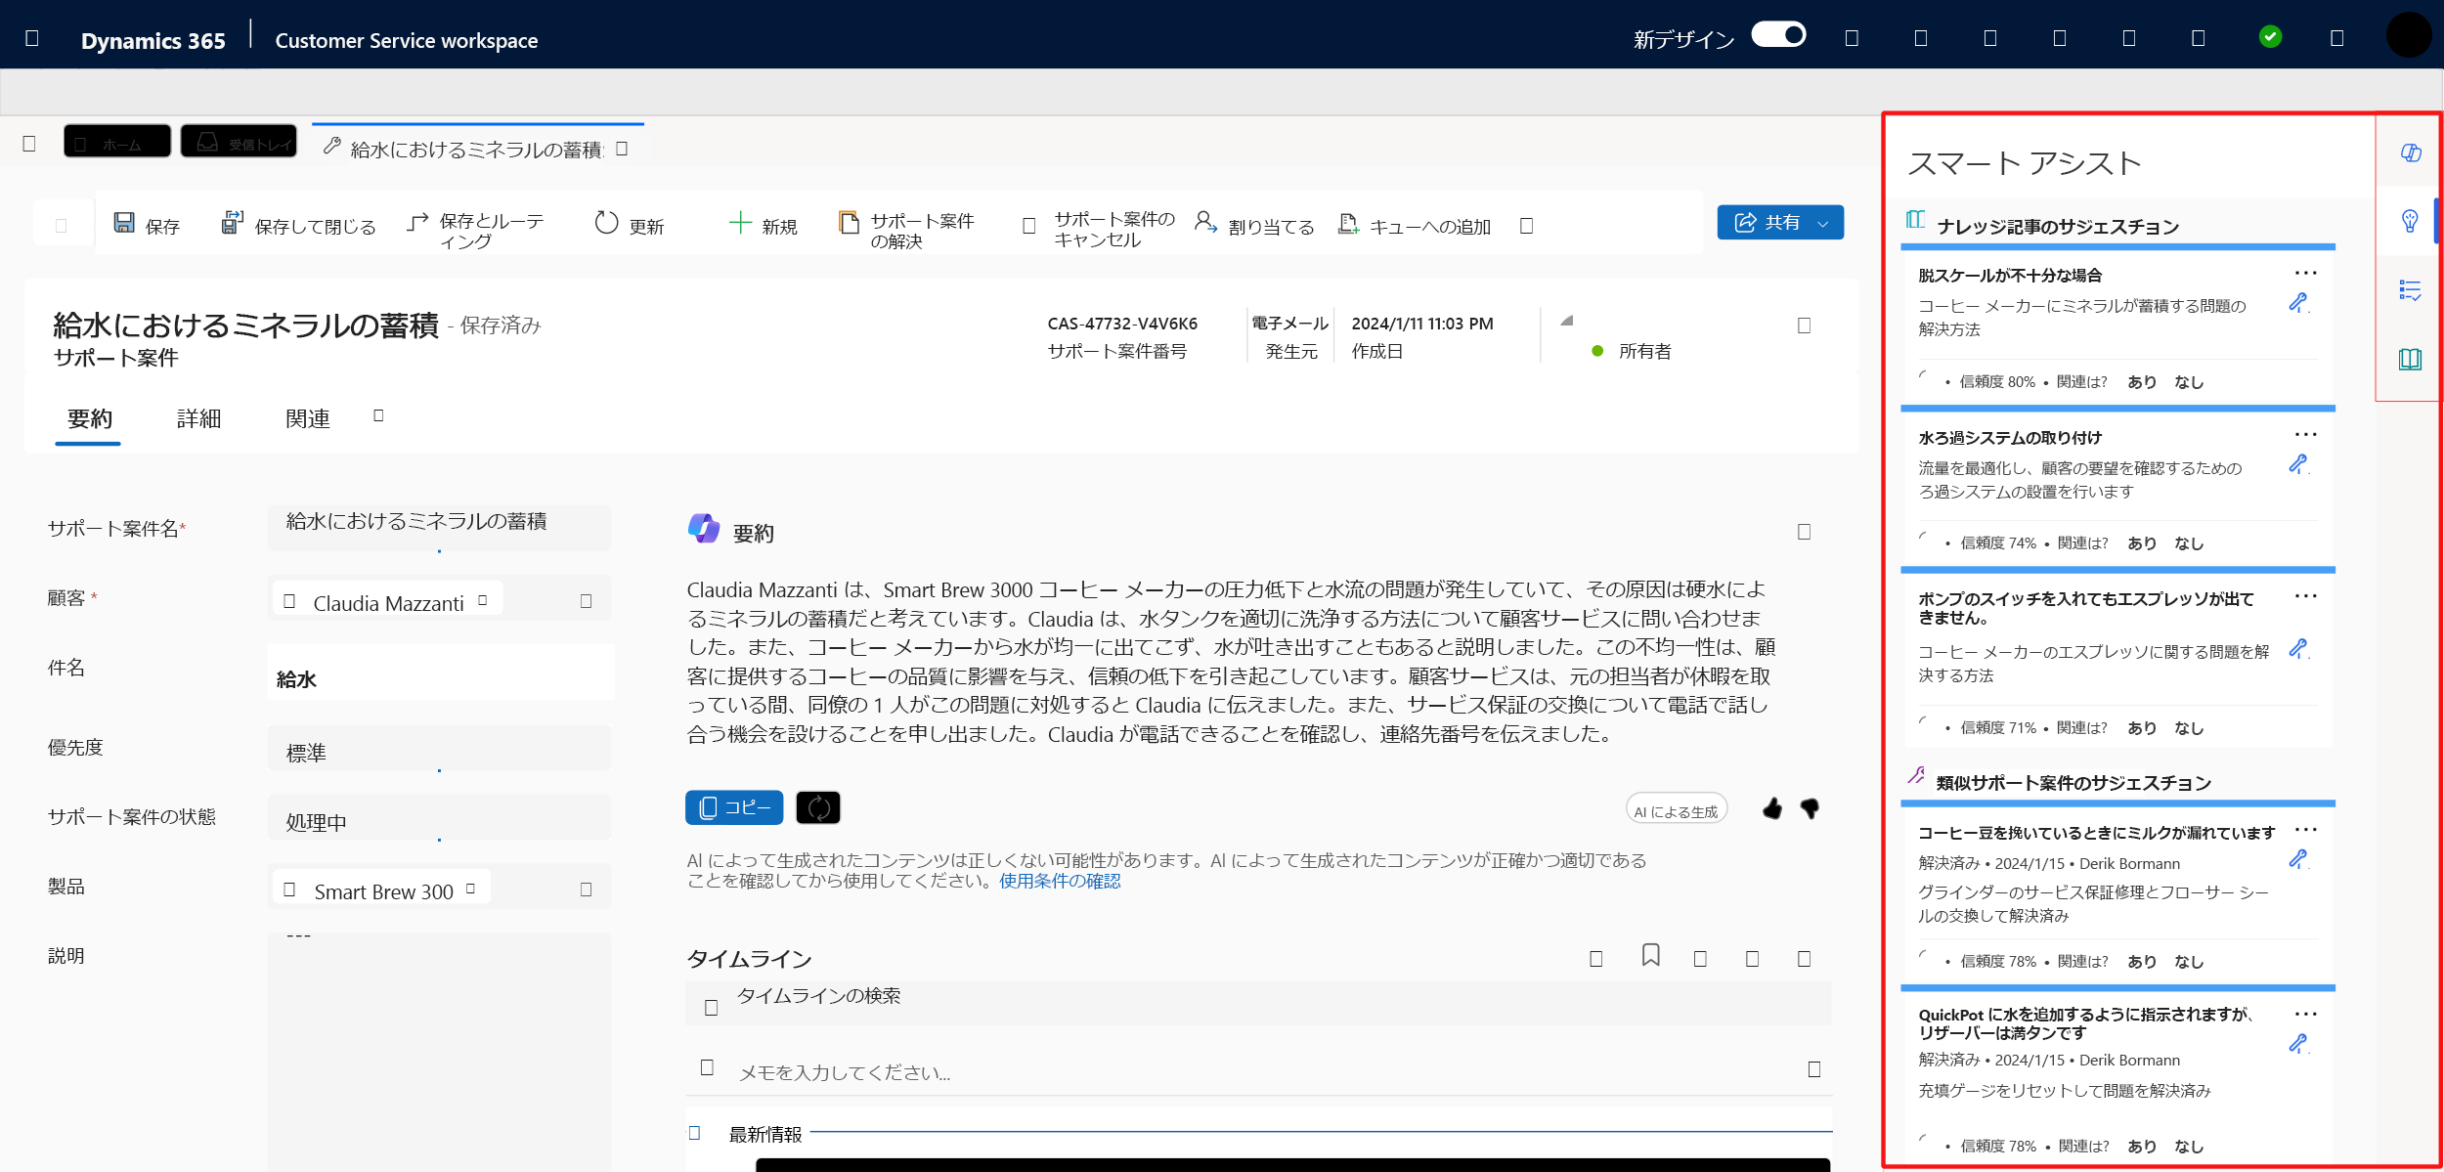Click the メモを入力してください note field
The height and width of the screenshot is (1172, 2444).
coord(1258,1070)
